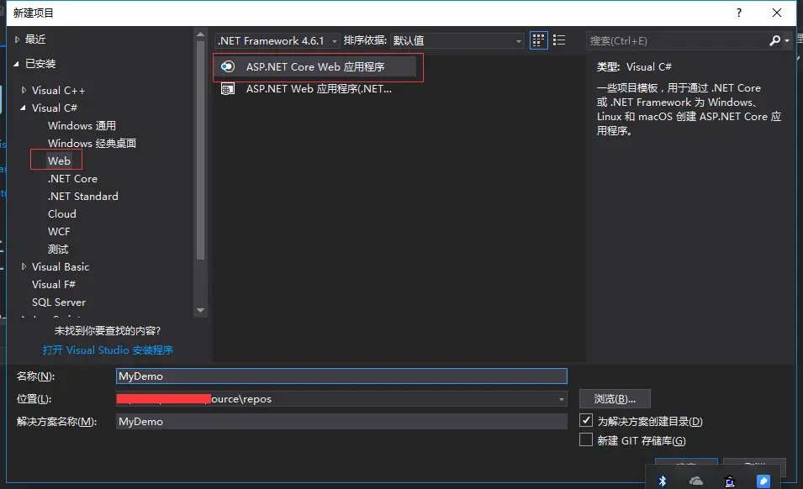Screen dimensions: 803x489
Task: Expand the Visual Basic node
Action: click(x=24, y=266)
